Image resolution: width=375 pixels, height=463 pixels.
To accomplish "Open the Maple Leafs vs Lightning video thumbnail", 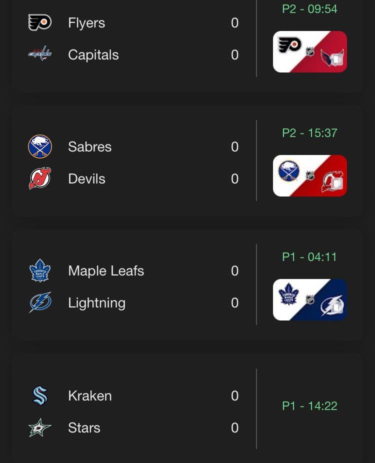I will tap(310, 299).
